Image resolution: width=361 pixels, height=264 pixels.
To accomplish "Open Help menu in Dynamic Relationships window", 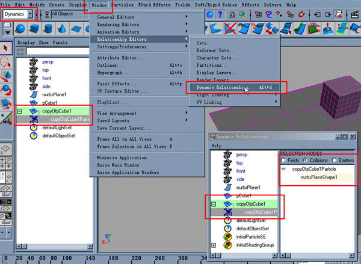I will 216,146.
